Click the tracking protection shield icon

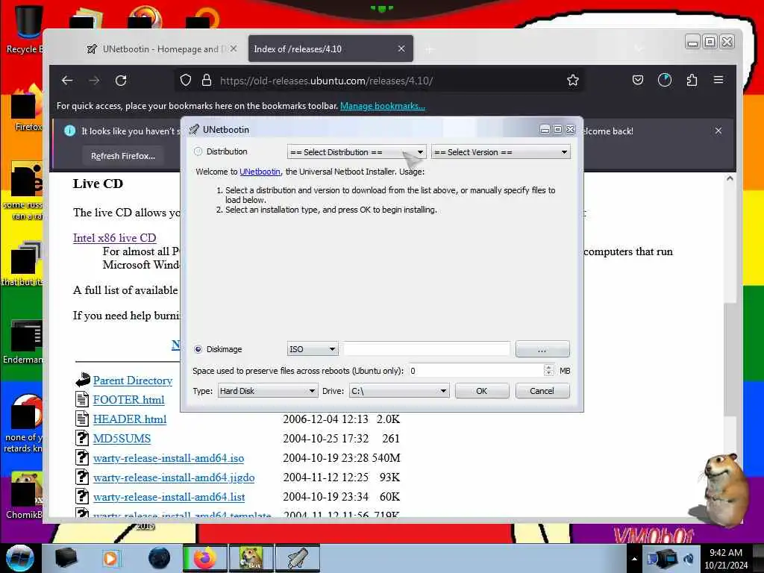[186, 81]
